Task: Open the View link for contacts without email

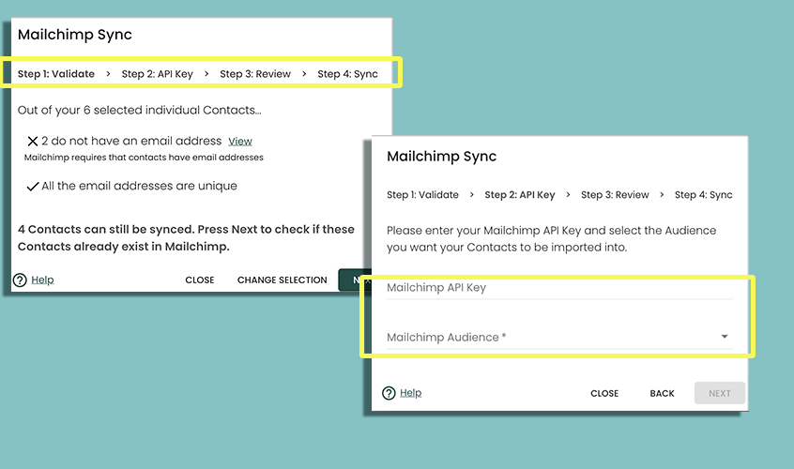Action: (x=240, y=141)
